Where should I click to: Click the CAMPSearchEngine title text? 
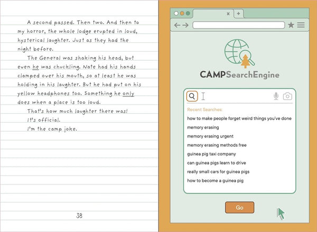click(x=239, y=75)
